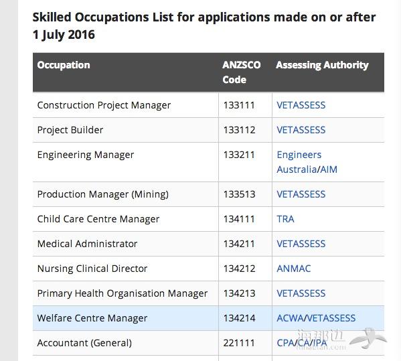
Task: Select the Welfare Centre Manager occupation cell
Action: tap(126, 318)
